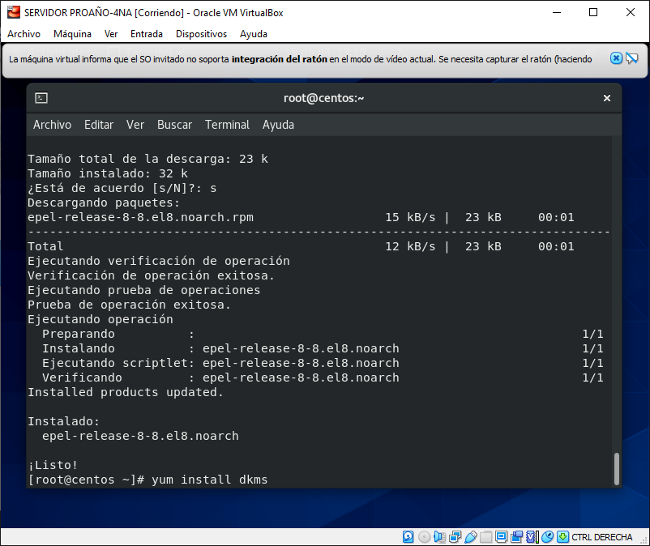Click the VirtualBox window logo icon
This screenshot has height=546, width=650.
point(14,12)
